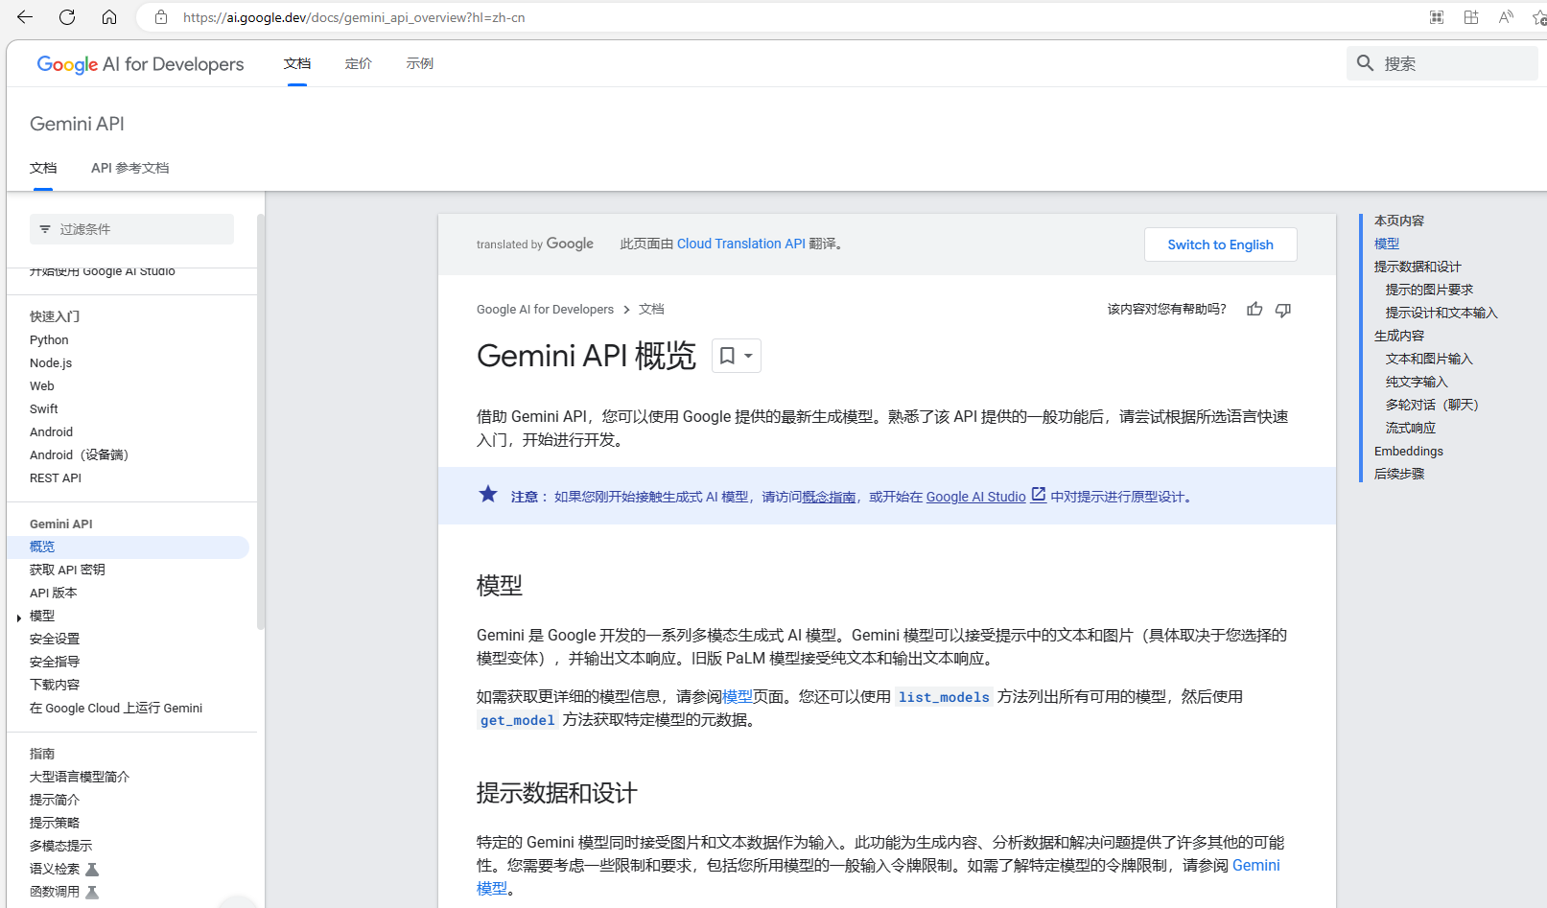Click the browser address bar URL

354,17
